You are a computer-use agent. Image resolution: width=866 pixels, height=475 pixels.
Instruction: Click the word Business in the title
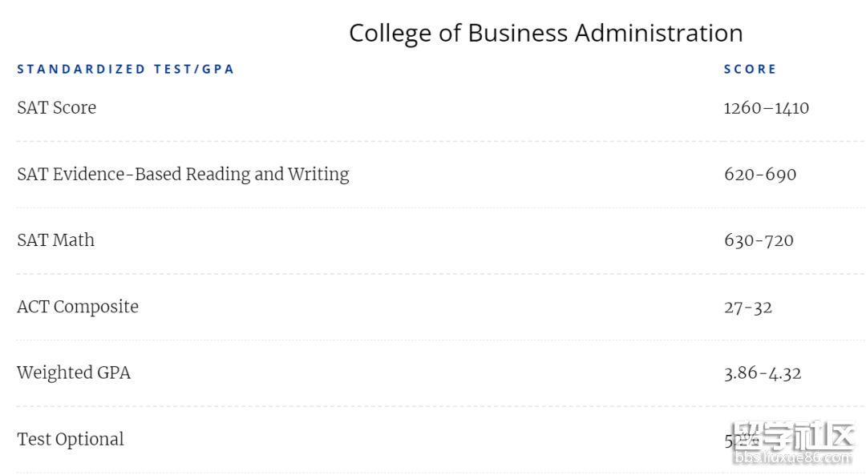(517, 34)
